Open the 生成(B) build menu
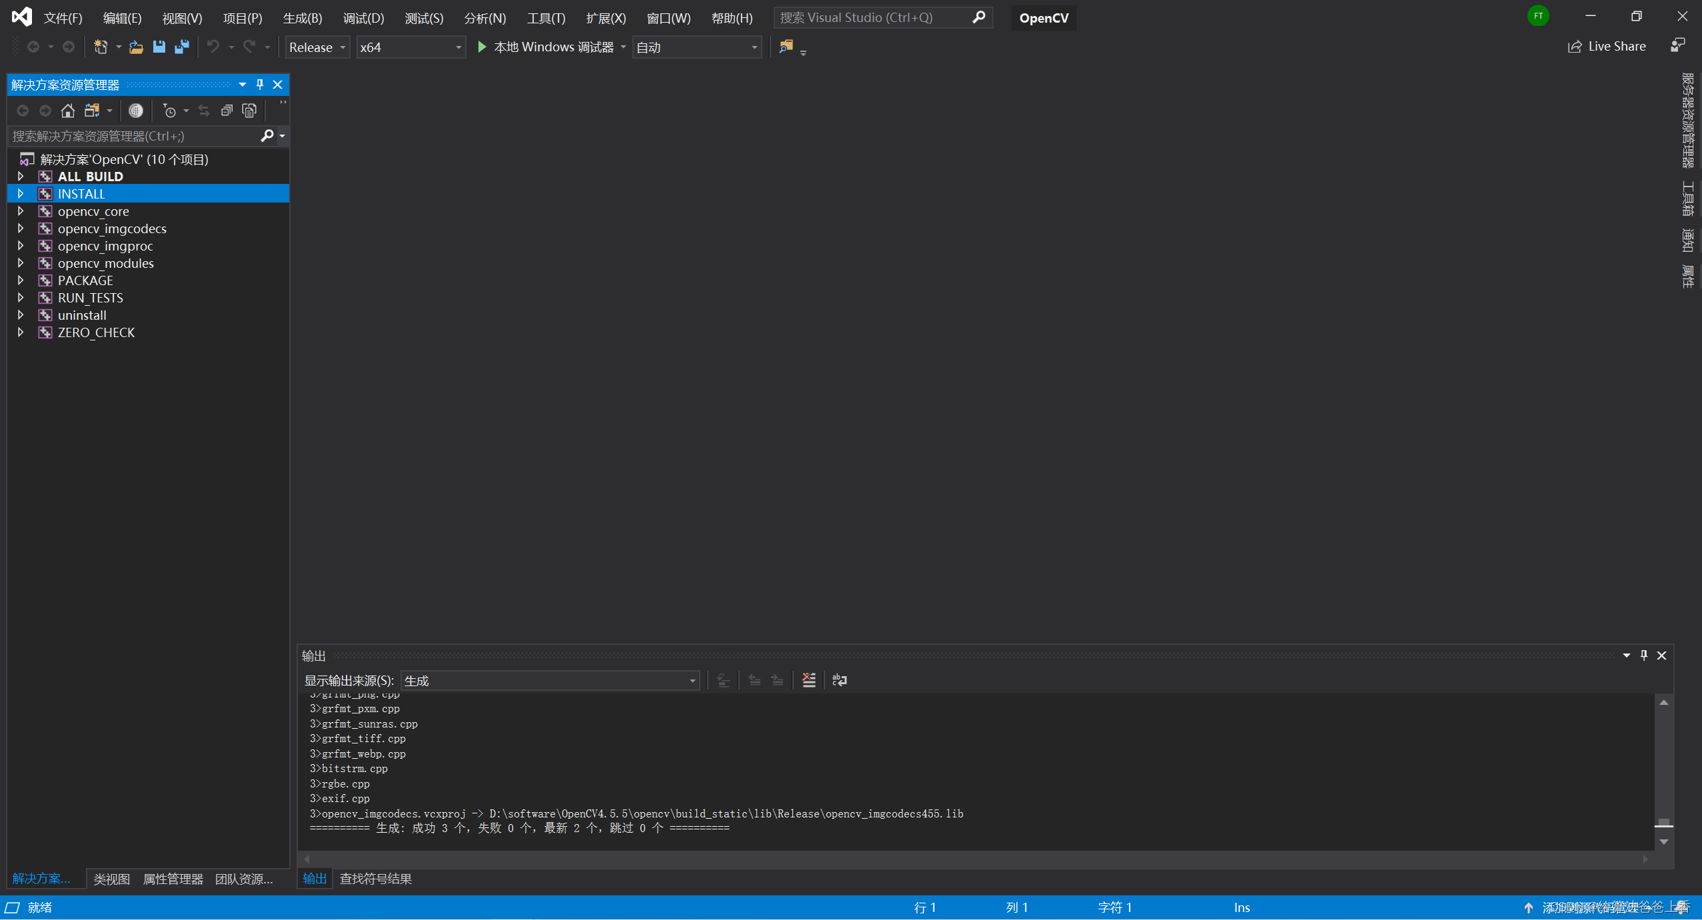The image size is (1702, 920). [x=303, y=18]
